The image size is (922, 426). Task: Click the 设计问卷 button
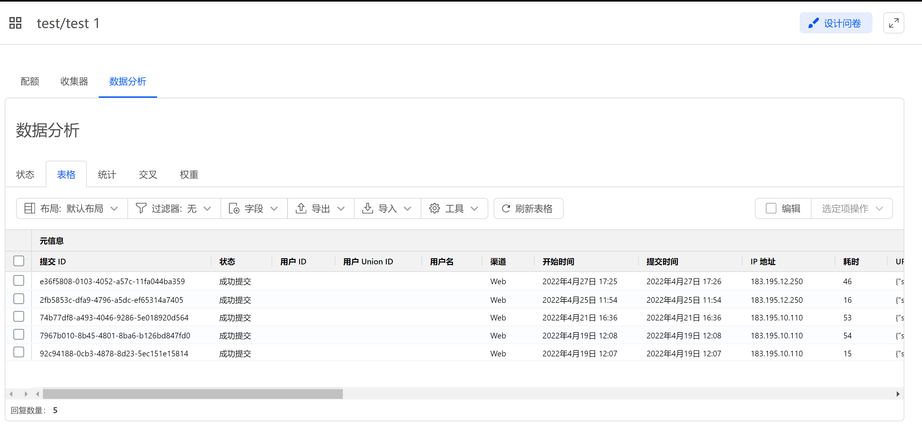tap(836, 23)
